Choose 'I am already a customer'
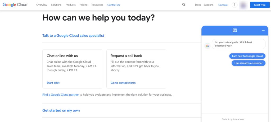The height and width of the screenshot is (122, 271). (249, 63)
